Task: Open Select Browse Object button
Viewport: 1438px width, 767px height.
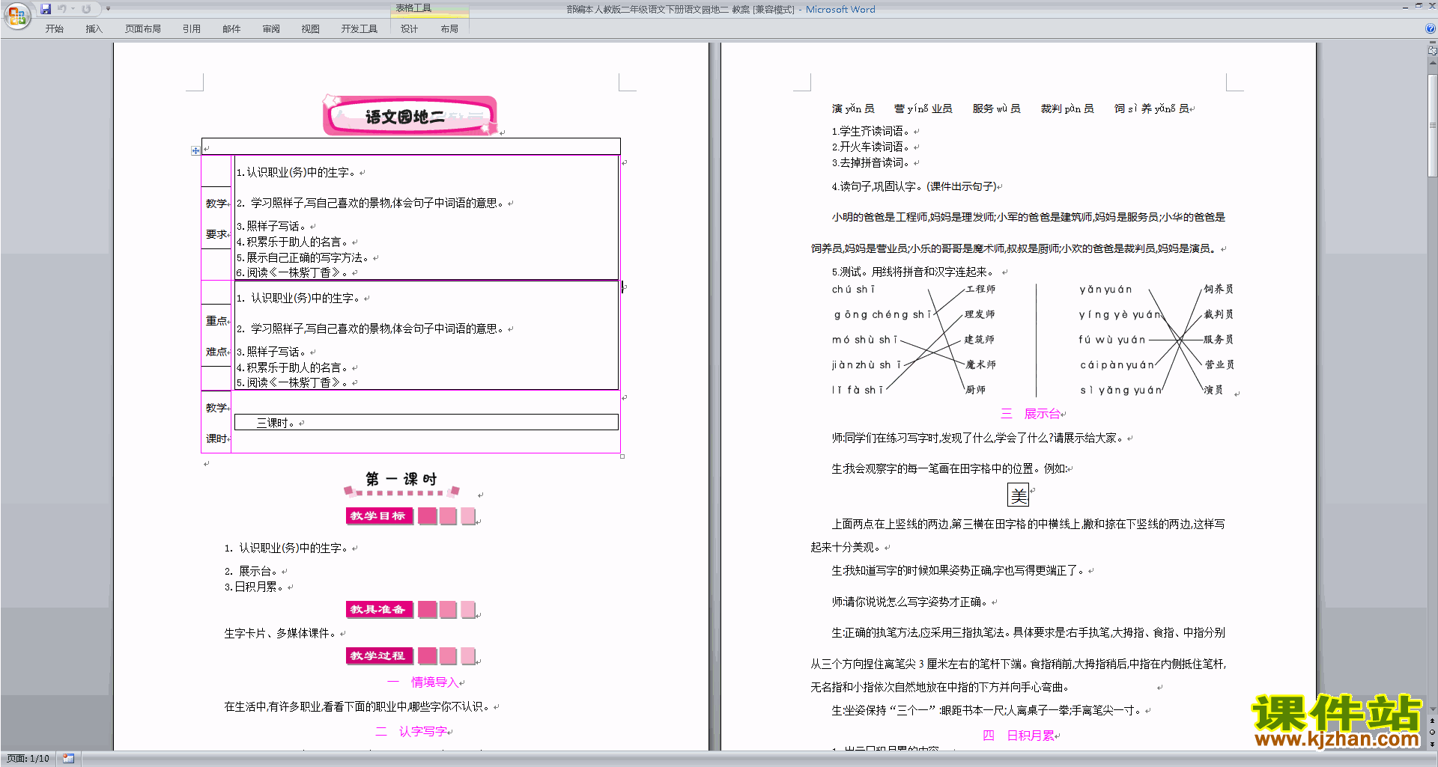Action: point(1432,733)
